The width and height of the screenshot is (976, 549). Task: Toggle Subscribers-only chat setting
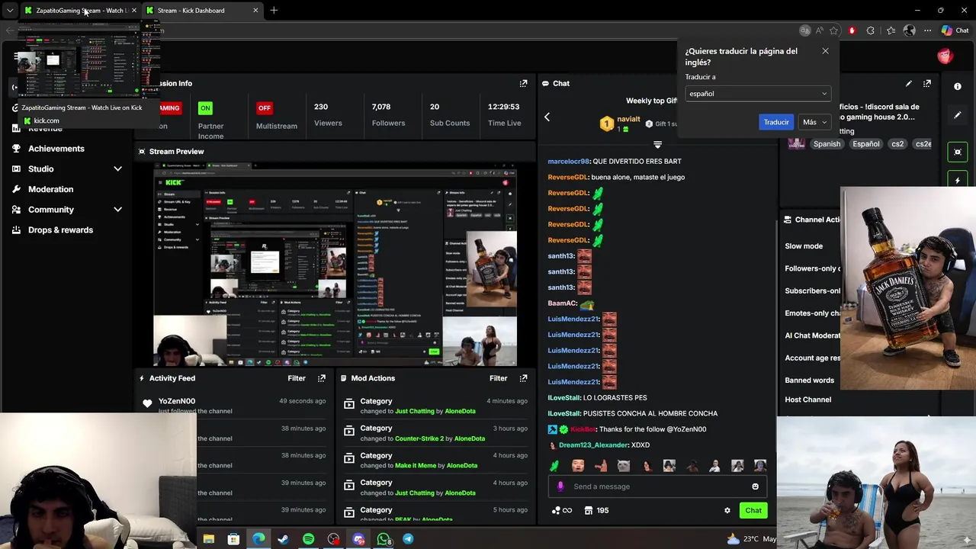pyautogui.click(x=812, y=291)
